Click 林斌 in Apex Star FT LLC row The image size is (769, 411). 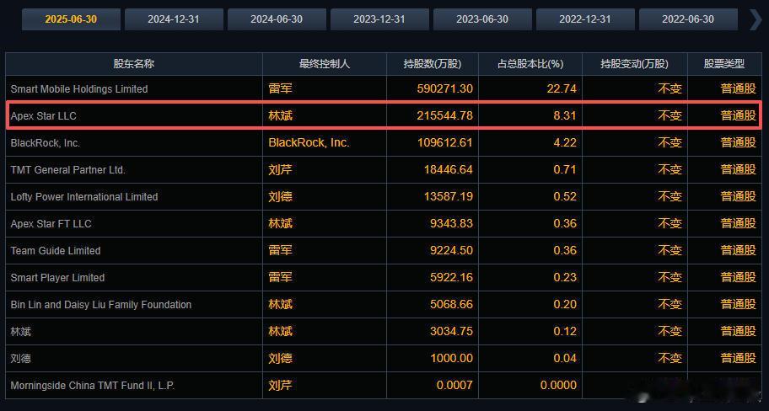281,223
